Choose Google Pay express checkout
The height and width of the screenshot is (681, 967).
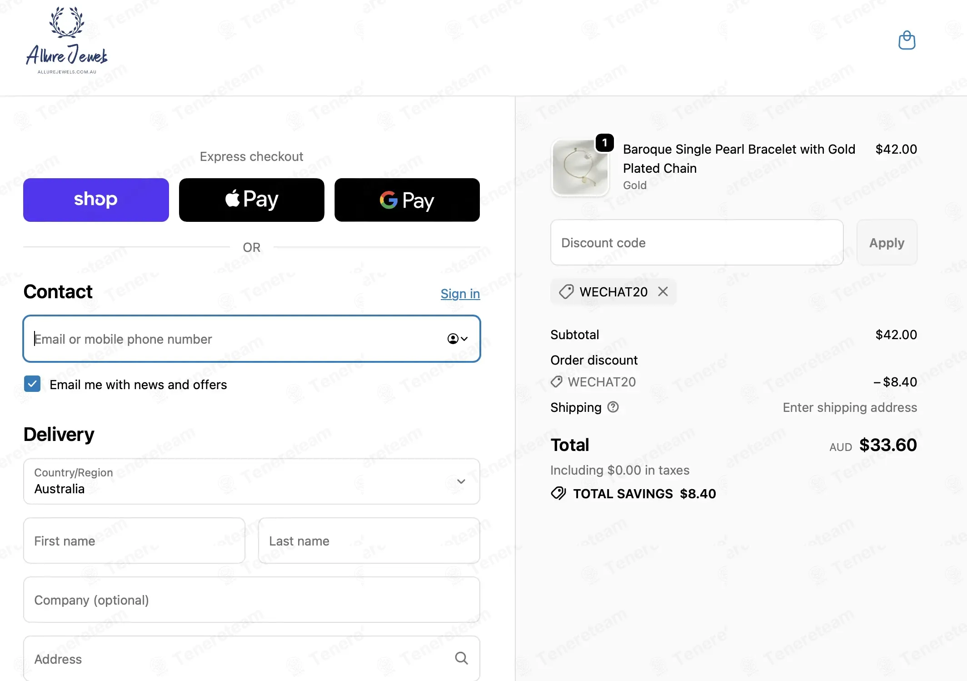click(407, 200)
